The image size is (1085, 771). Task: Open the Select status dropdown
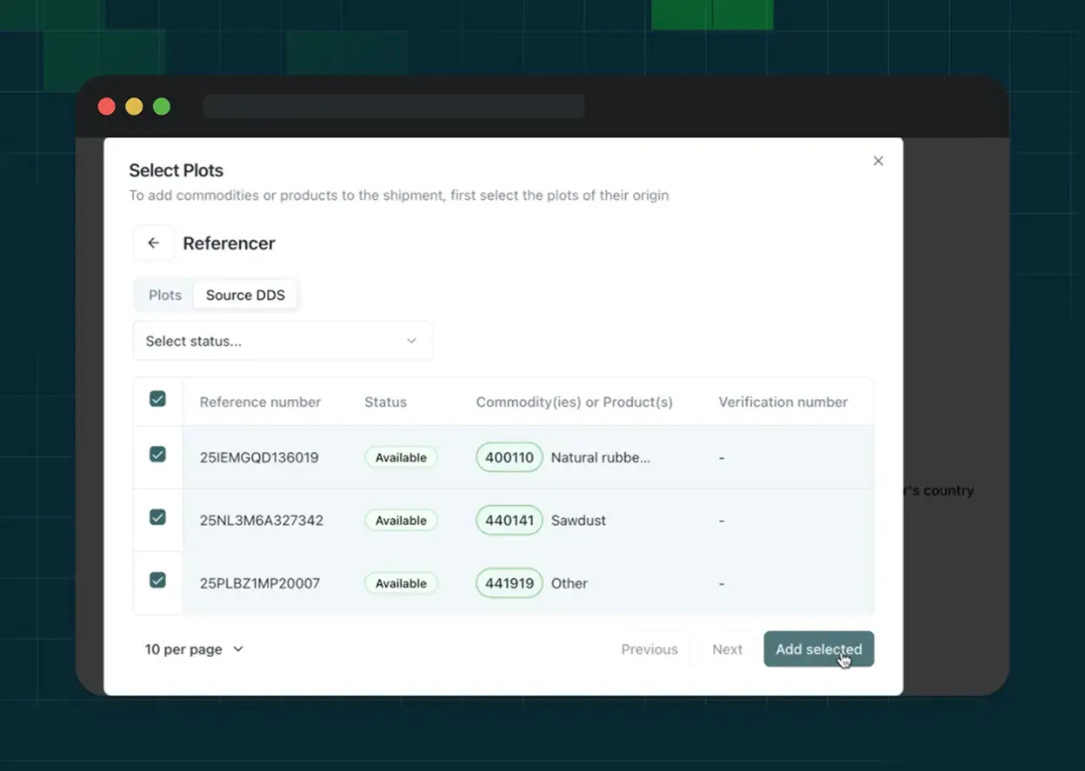tap(283, 341)
